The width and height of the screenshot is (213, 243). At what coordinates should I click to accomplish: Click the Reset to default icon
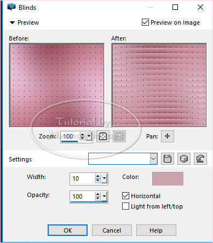200,159
